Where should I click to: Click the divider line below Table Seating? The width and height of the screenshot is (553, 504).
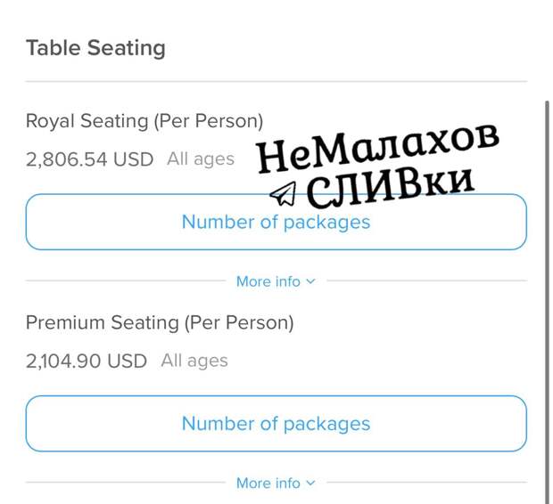(276, 81)
